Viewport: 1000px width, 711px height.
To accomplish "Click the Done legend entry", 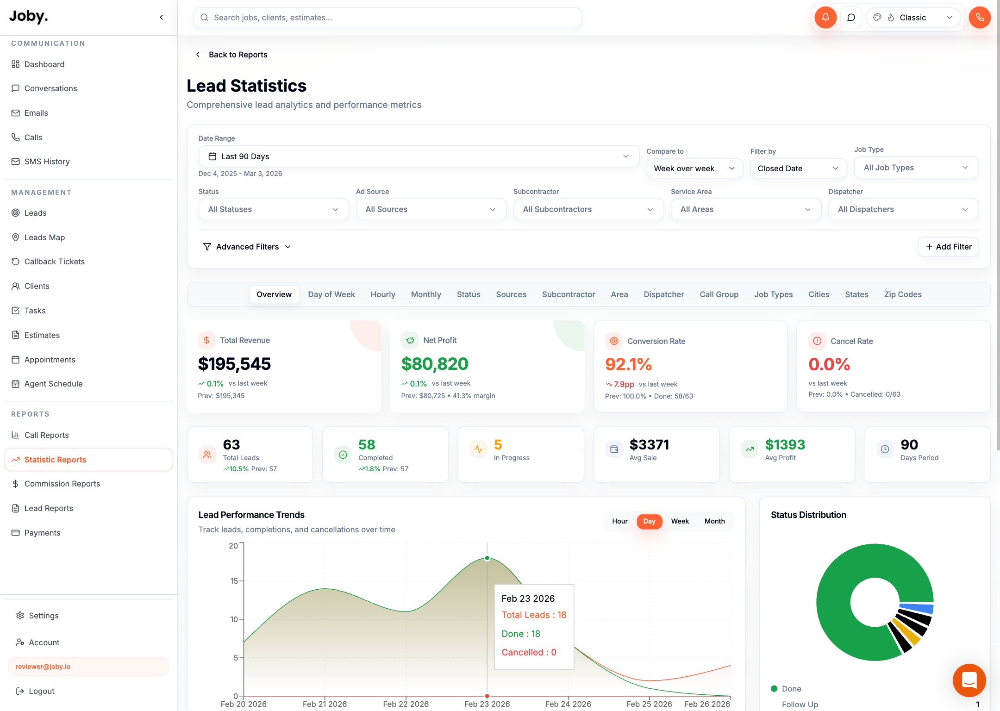I will pyautogui.click(x=786, y=689).
